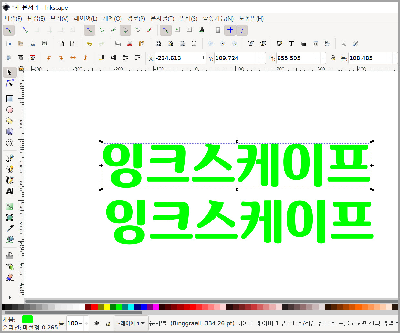Image resolution: width=400 pixels, height=333 pixels.
Task: Click the 미설정 stroke indicator
Action: pyautogui.click(x=31, y=328)
